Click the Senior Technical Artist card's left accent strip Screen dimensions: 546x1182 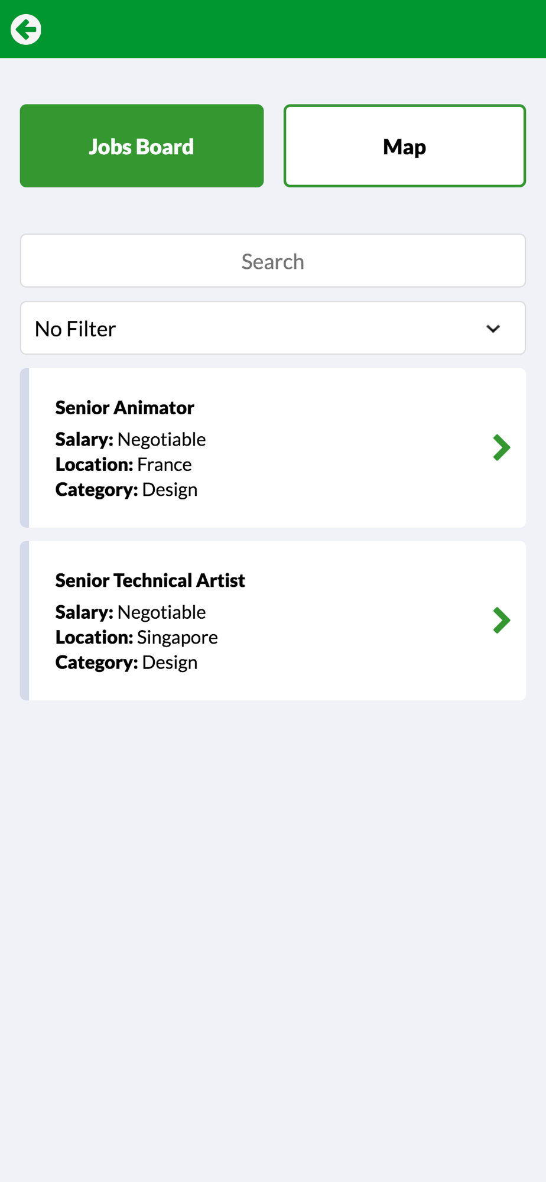(x=24, y=621)
